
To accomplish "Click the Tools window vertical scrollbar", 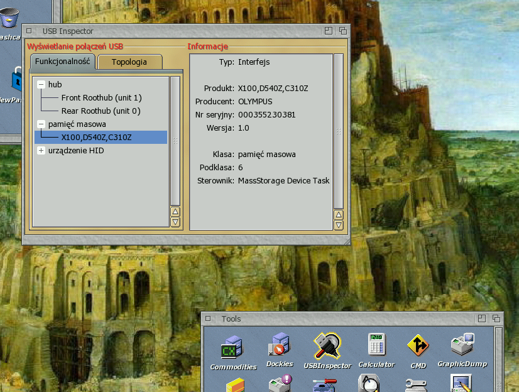I will 498,359.
